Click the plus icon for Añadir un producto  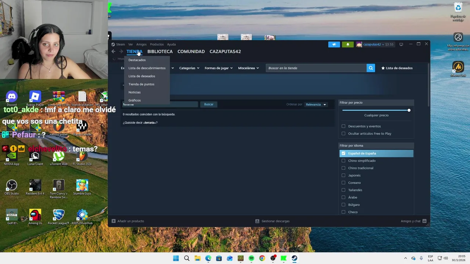[x=113, y=221]
